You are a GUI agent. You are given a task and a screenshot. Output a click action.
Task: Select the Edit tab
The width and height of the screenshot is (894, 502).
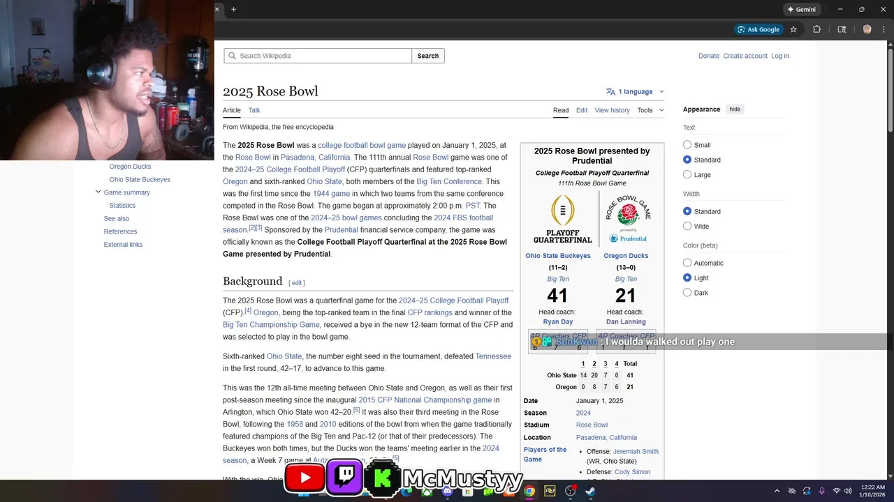pyautogui.click(x=582, y=110)
